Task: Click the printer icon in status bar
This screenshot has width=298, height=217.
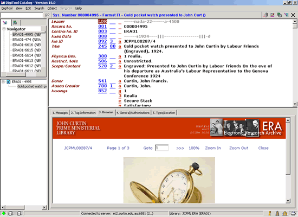Action: point(293,213)
